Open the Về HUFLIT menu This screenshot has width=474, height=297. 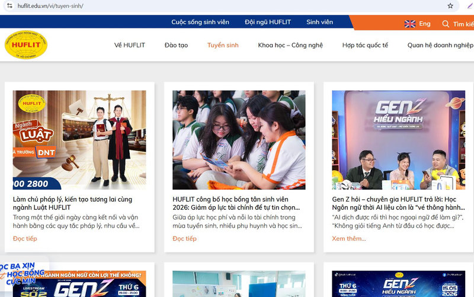tap(130, 45)
